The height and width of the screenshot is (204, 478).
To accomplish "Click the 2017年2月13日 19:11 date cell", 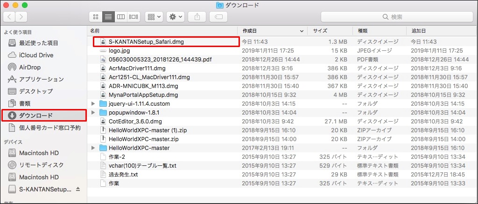I will coord(267,148).
